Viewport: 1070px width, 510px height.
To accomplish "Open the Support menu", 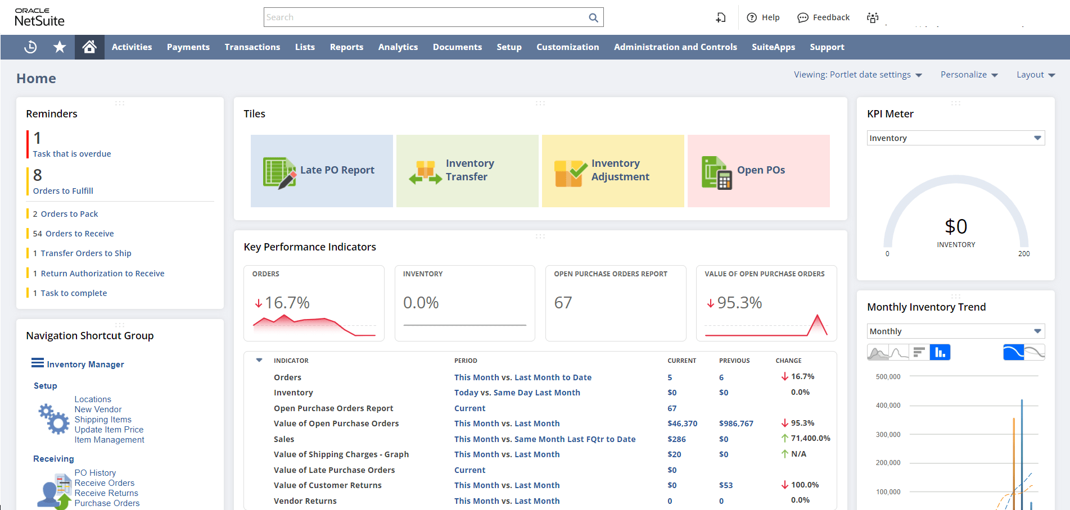I will click(x=827, y=47).
